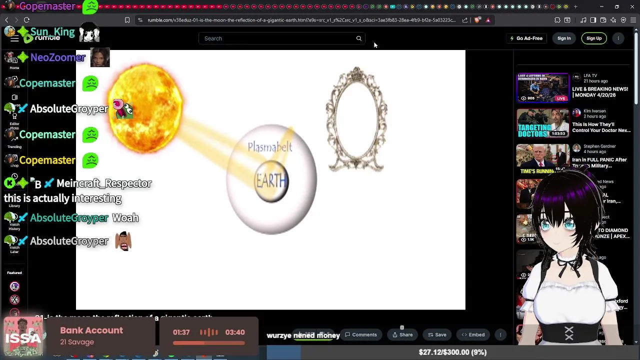Open the Rumble hamburger sidebar menu
The height and width of the screenshot is (360, 640).
coord(14,38)
